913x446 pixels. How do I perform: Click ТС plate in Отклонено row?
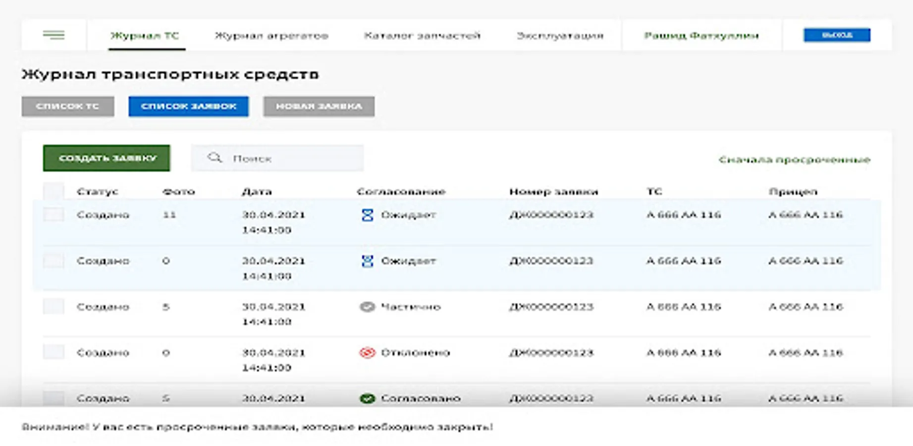[x=684, y=353]
